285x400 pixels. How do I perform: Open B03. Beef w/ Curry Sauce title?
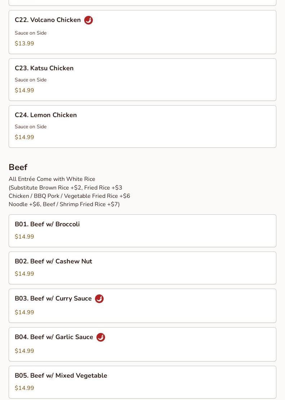click(53, 298)
